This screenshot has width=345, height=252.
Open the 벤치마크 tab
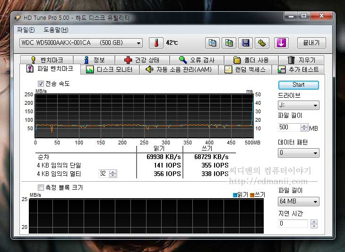pos(47,60)
